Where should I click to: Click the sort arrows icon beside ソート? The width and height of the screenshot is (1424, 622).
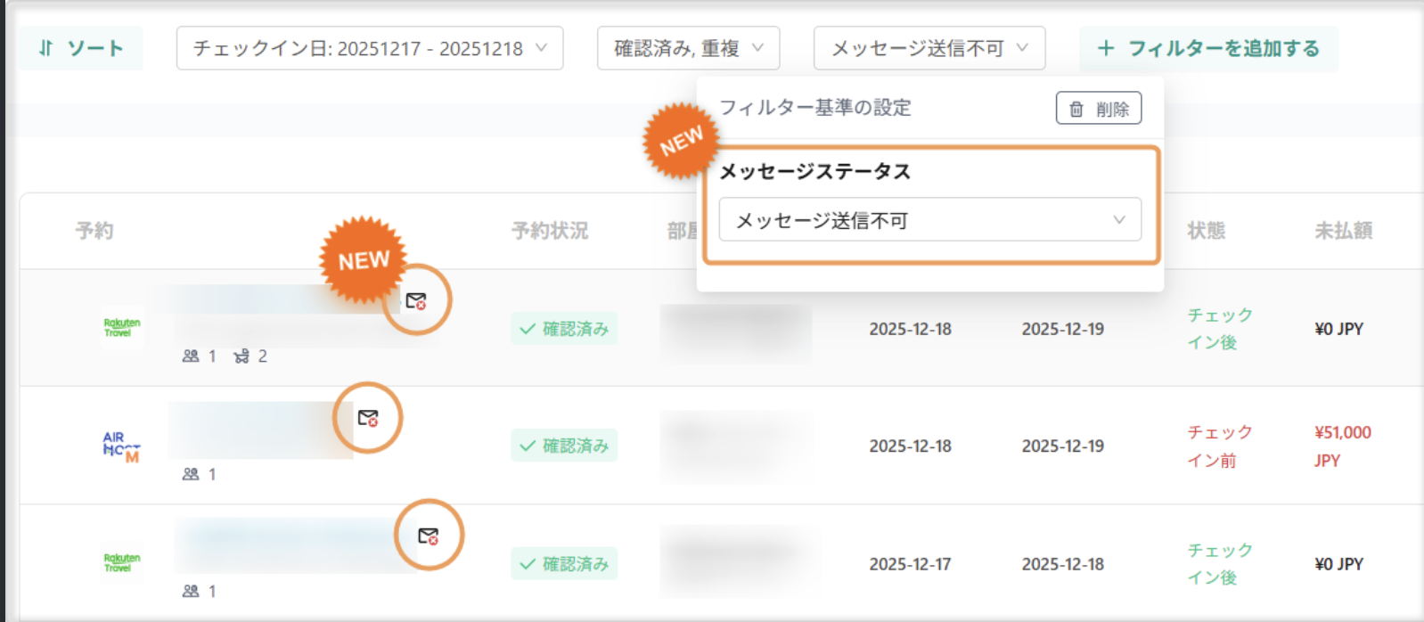[x=46, y=48]
